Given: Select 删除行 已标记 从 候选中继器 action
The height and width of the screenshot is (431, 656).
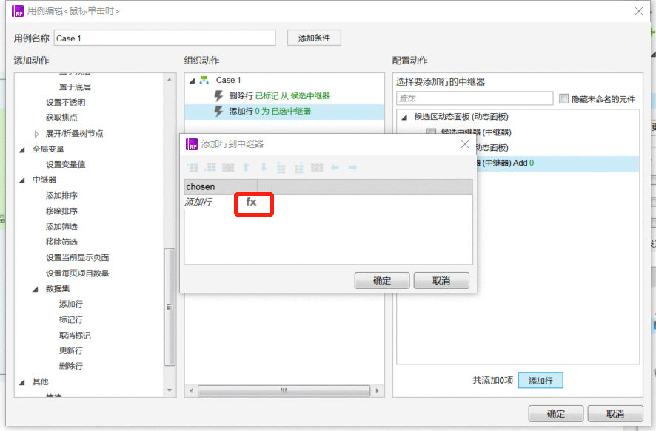Looking at the screenshot, I should 279,96.
